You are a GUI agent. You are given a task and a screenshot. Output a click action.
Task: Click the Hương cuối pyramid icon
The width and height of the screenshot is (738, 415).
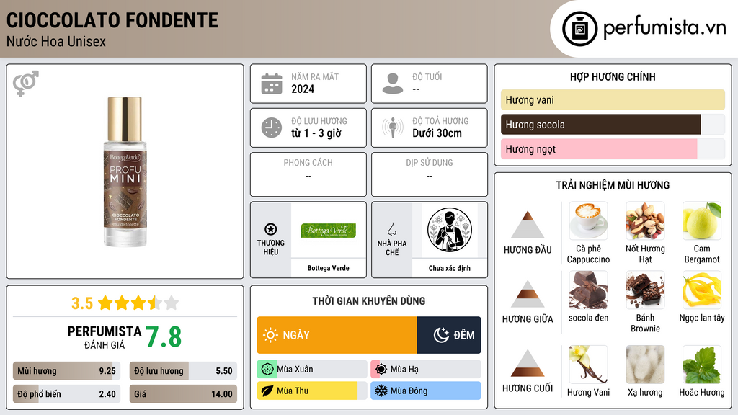click(528, 363)
